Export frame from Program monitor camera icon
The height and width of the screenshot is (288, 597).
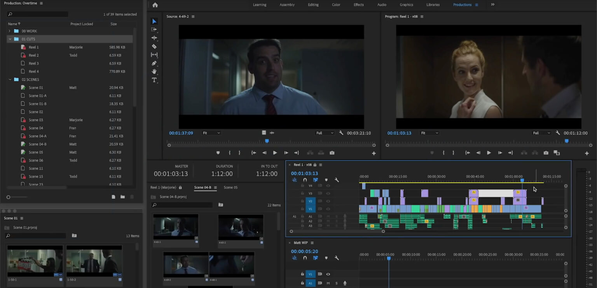(x=546, y=153)
